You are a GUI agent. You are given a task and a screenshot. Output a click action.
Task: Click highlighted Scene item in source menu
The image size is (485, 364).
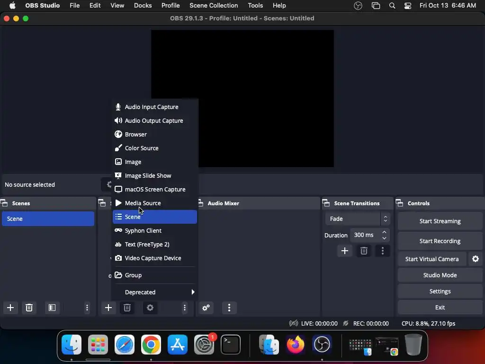pos(155,217)
